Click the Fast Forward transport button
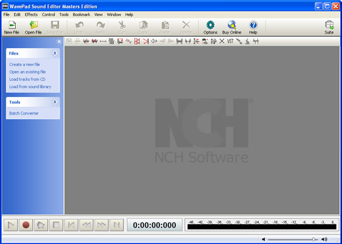The width and height of the screenshot is (342, 244). 101,225
